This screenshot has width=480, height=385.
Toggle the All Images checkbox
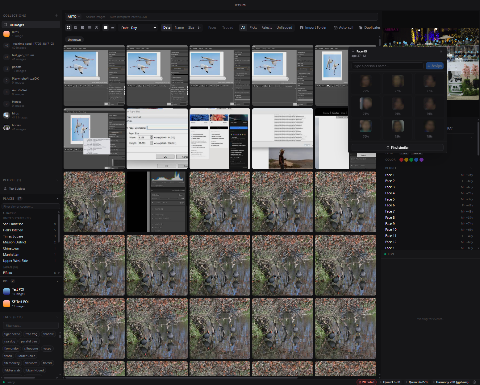pyautogui.click(x=5, y=25)
